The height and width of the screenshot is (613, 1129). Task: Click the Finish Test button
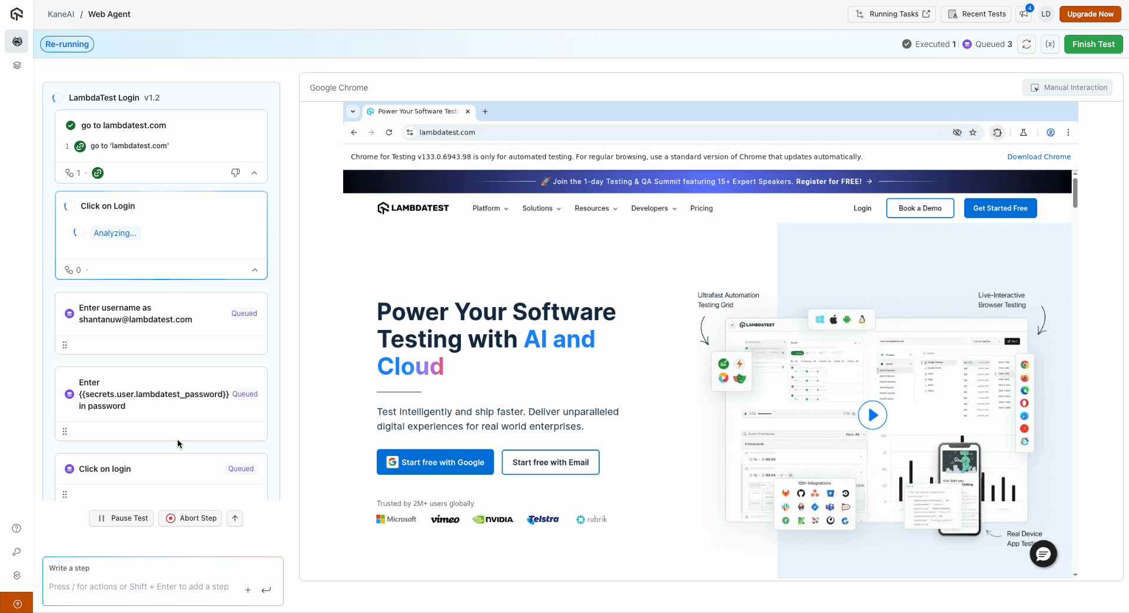(x=1093, y=44)
